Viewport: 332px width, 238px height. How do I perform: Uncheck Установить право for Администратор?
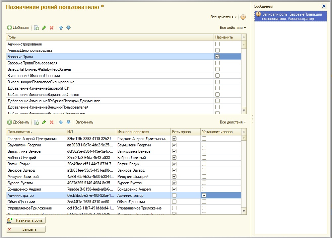[204, 196]
